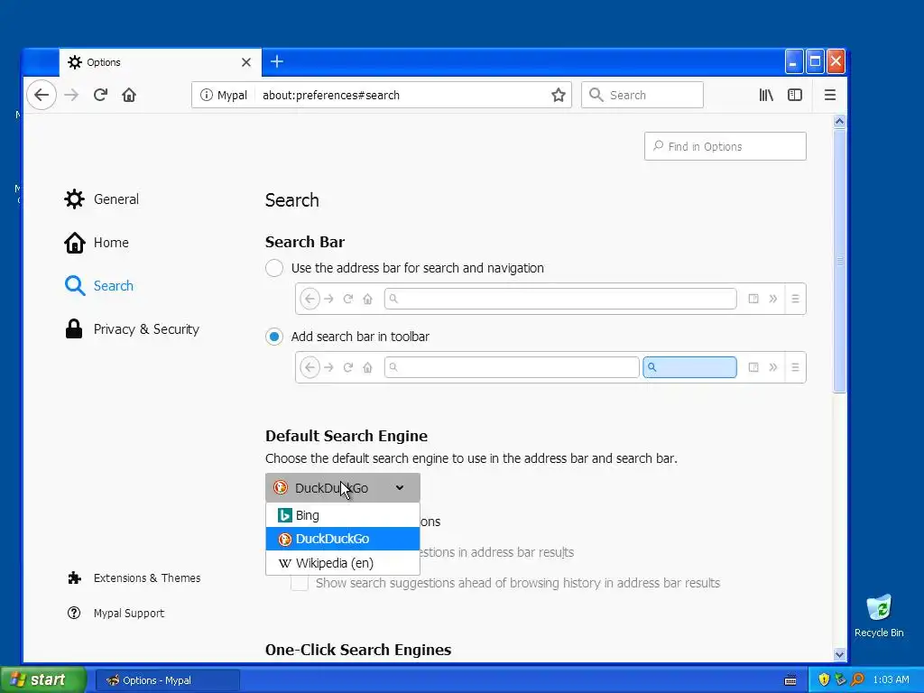The width and height of the screenshot is (924, 693).
Task: Click the forward navigation arrow
Action: click(x=71, y=95)
